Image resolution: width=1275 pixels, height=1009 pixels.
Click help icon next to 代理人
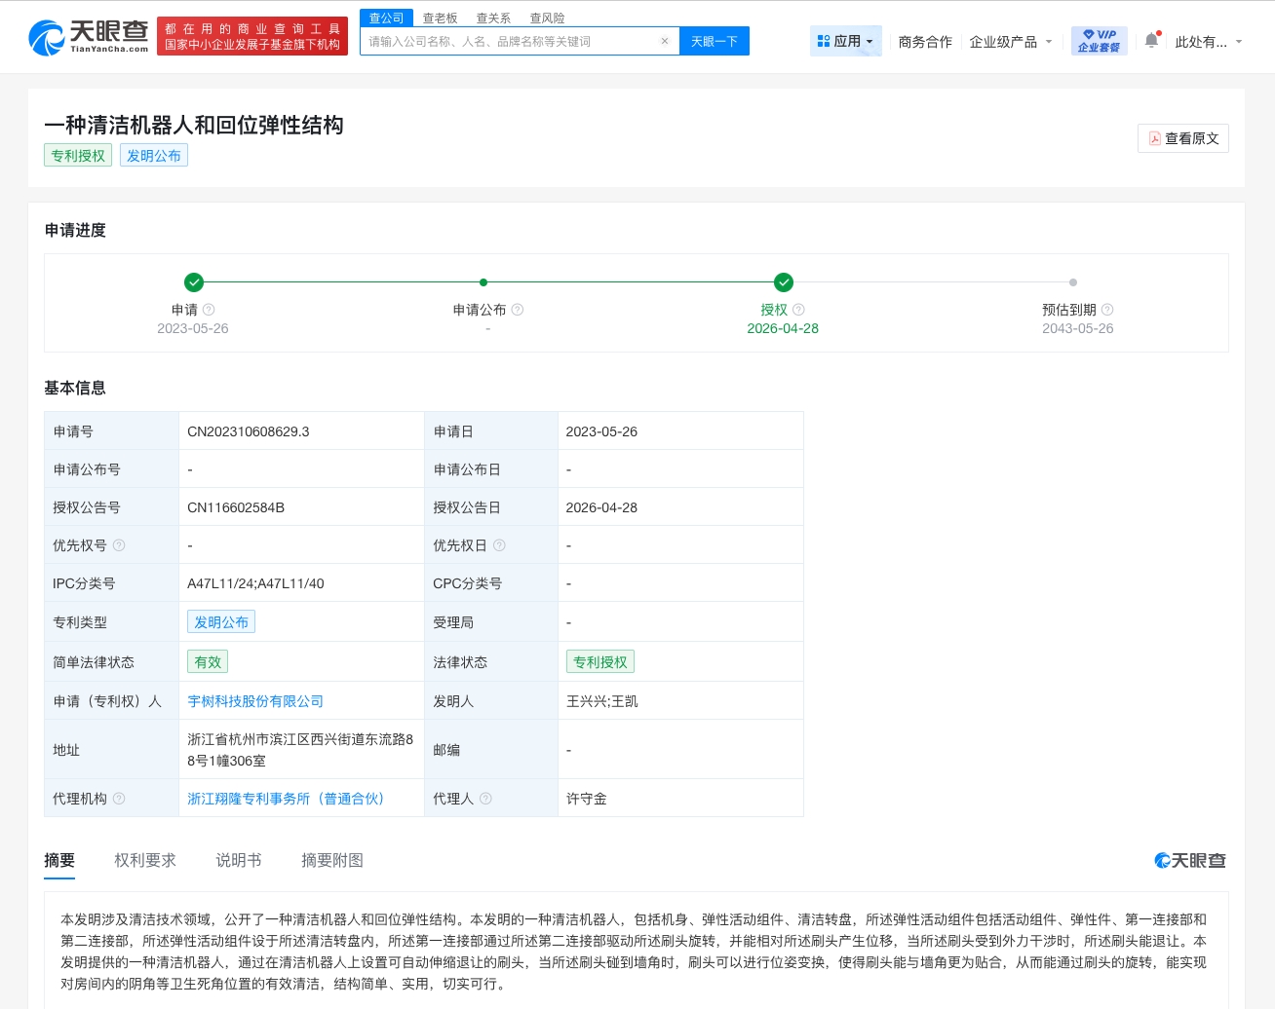[485, 799]
